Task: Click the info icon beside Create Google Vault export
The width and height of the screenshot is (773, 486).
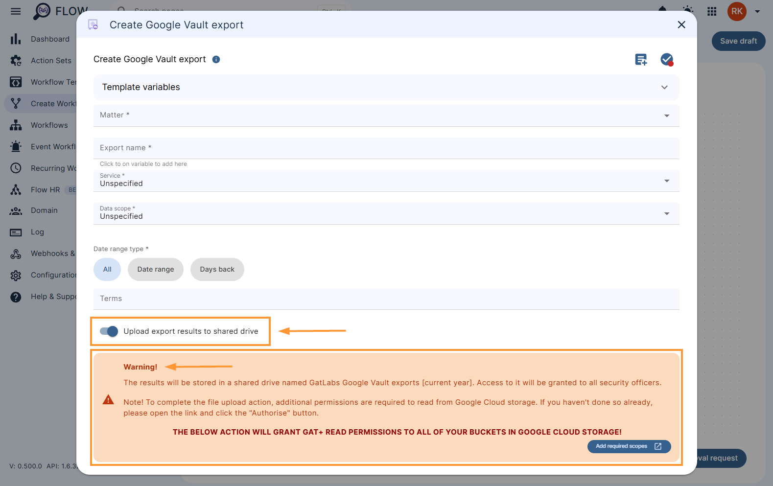Action: pyautogui.click(x=216, y=59)
